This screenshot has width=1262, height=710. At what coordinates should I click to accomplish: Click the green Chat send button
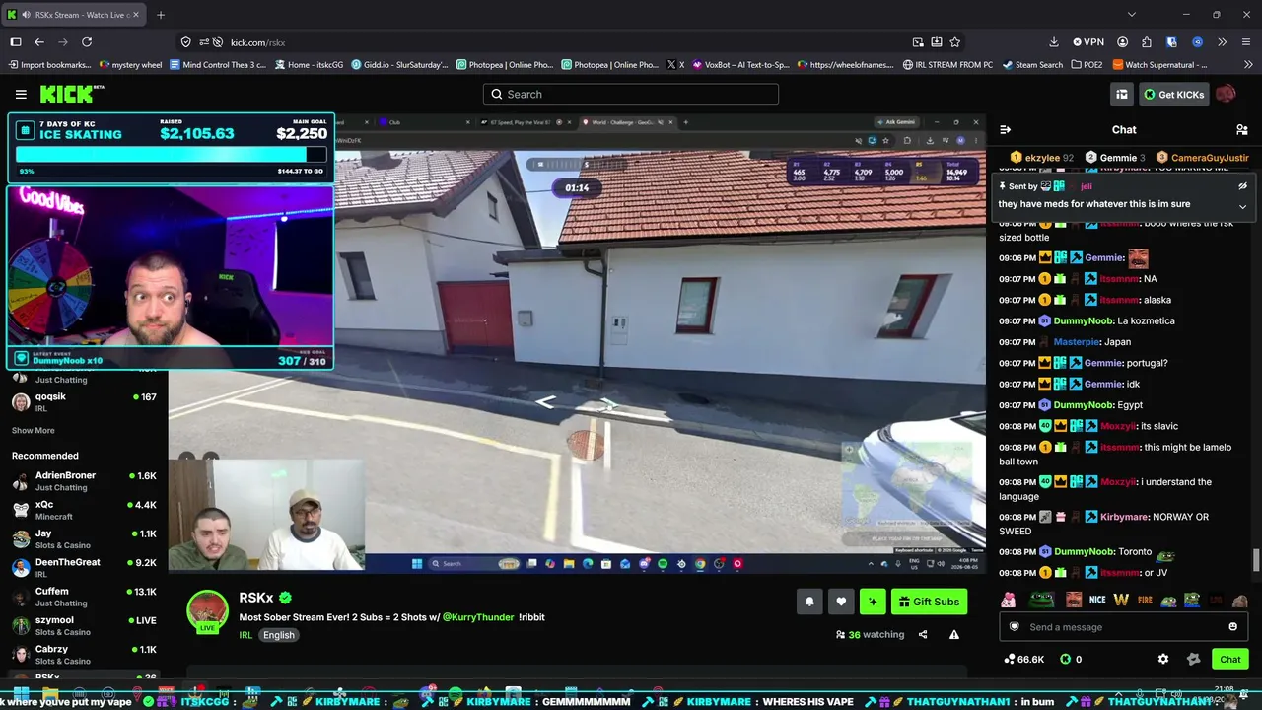[x=1230, y=659]
